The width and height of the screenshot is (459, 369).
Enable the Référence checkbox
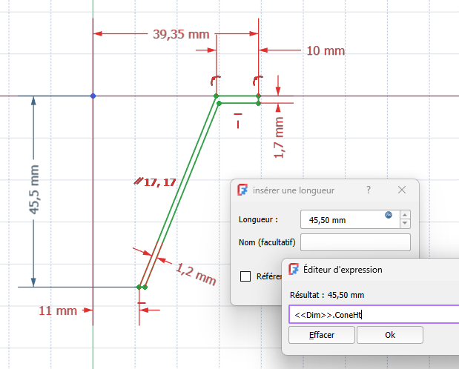click(x=245, y=276)
